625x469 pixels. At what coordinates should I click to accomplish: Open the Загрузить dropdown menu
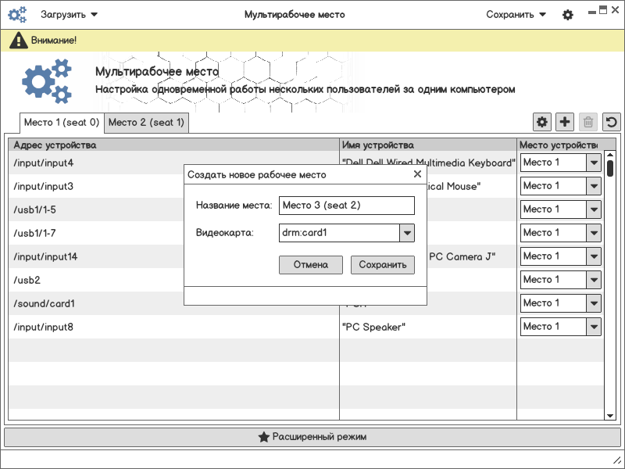(x=69, y=15)
